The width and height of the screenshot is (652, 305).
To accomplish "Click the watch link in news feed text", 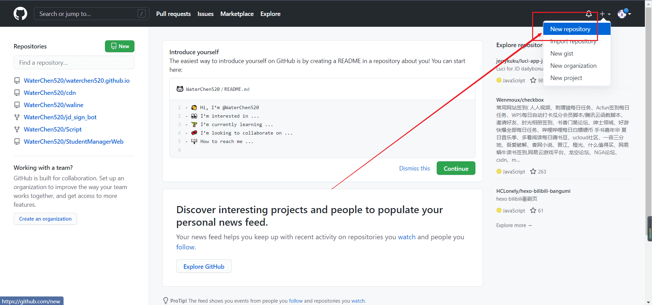I will pyautogui.click(x=406, y=237).
